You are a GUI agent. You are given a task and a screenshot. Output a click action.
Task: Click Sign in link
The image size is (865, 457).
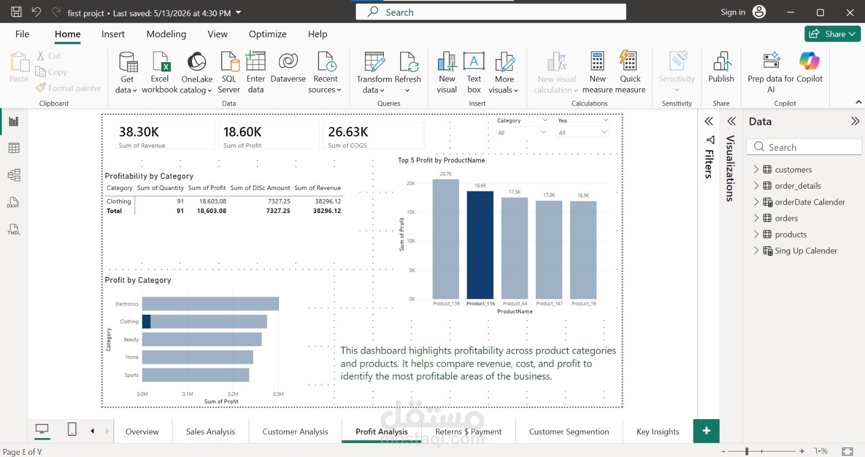pos(733,12)
